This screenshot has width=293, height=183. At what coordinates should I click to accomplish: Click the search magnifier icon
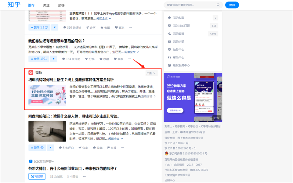pyautogui.click(x=218, y=5)
